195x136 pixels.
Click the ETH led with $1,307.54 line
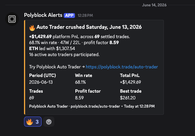(x=52, y=49)
